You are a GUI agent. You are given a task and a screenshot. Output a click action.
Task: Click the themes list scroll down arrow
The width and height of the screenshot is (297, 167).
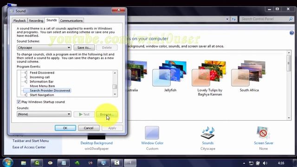(x=289, y=118)
